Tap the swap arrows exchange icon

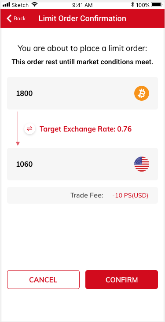tap(30, 129)
